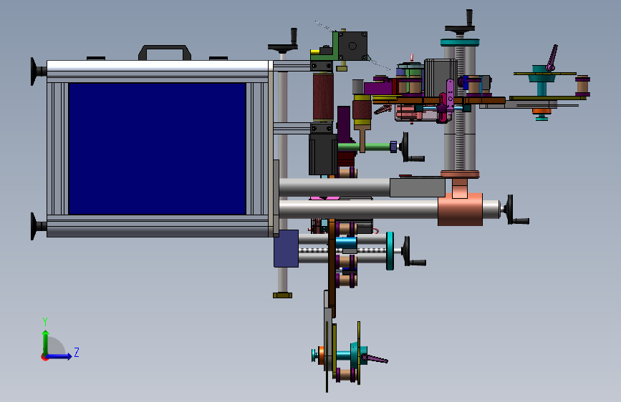Select the teal disc on the ball screw
The image size is (621, 402).
390,251
